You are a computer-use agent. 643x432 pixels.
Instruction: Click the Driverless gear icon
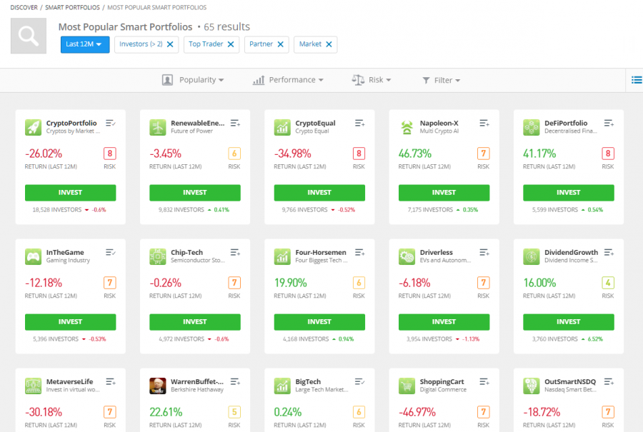click(407, 256)
